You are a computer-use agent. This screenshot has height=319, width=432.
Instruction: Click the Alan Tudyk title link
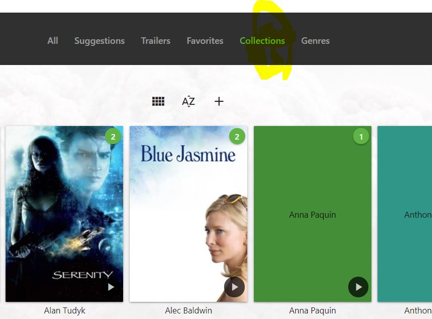tap(65, 311)
